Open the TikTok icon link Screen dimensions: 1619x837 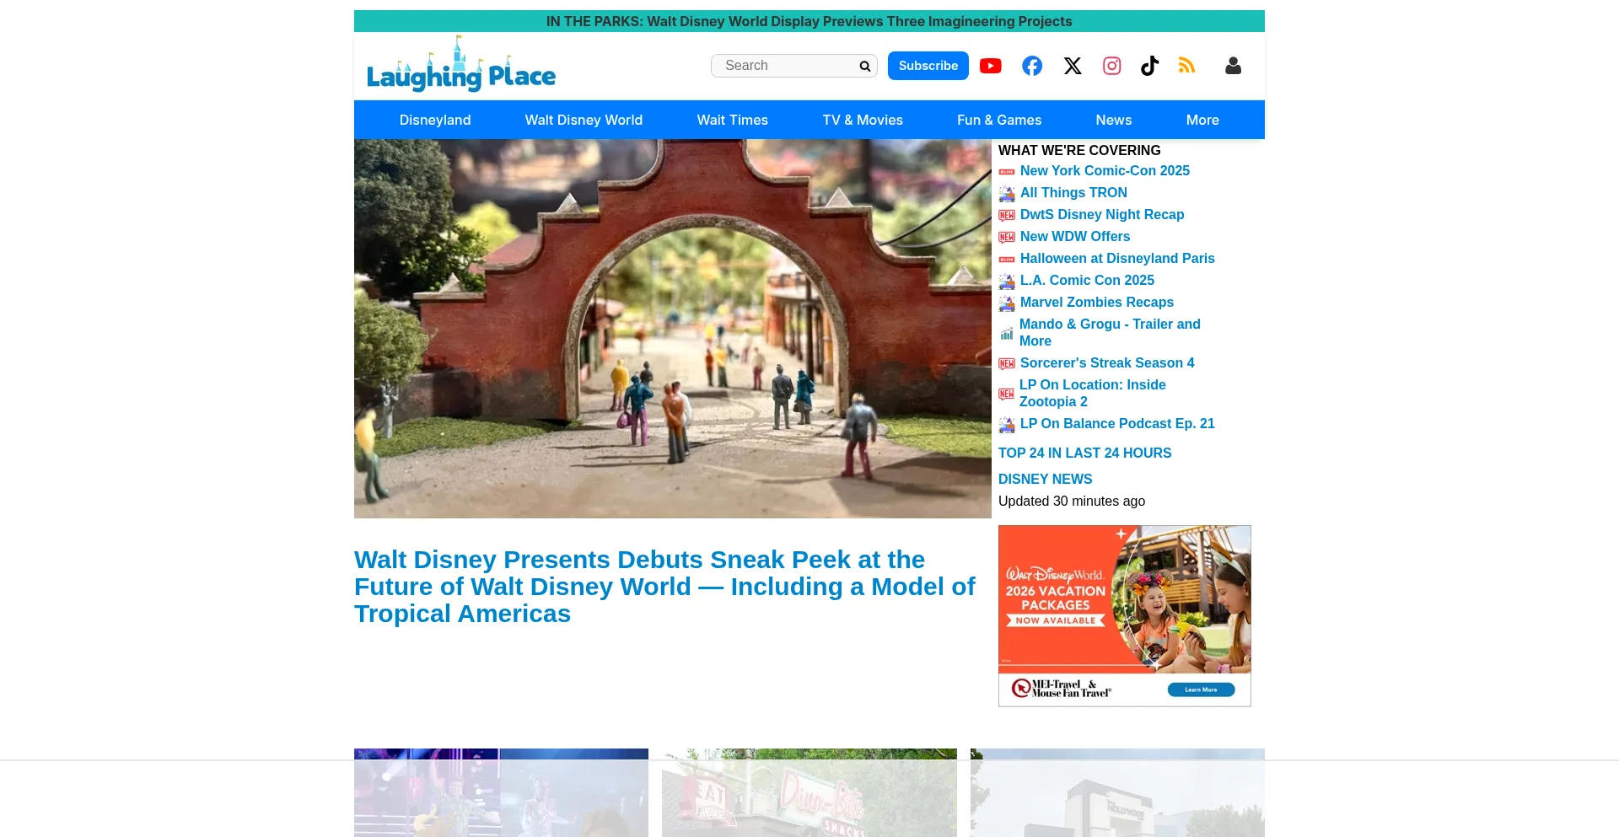pos(1150,66)
